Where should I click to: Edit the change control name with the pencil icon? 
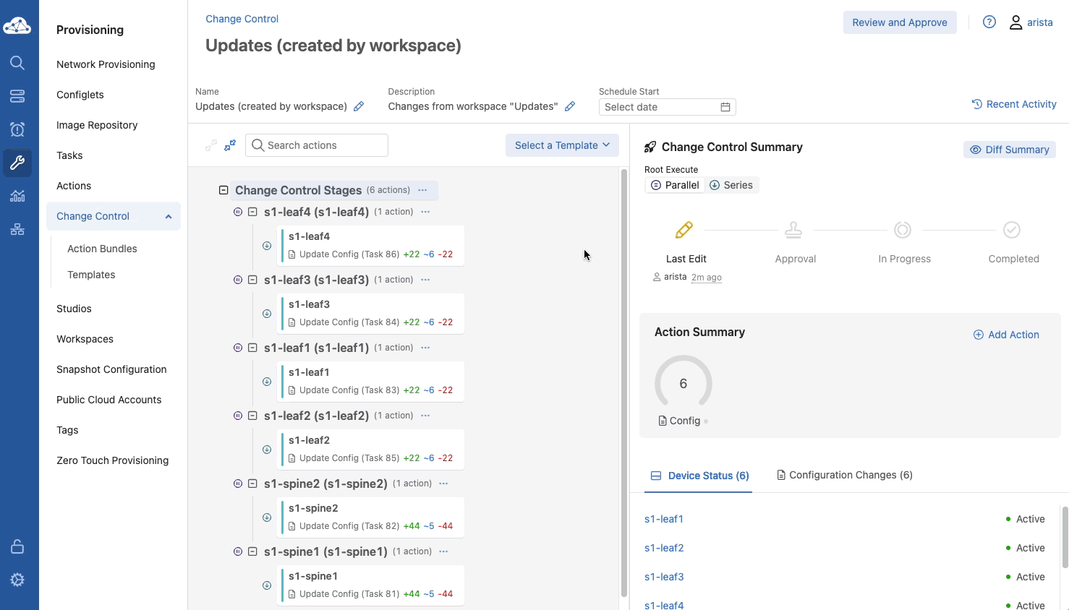click(359, 107)
